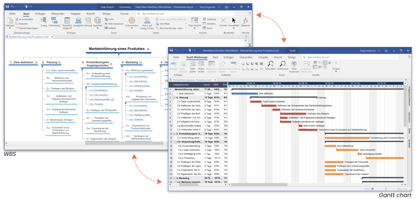The height and width of the screenshot is (199, 416).
Task: Click Vollbild in WBS Zoom group
Action: pyautogui.click(x=110, y=28)
